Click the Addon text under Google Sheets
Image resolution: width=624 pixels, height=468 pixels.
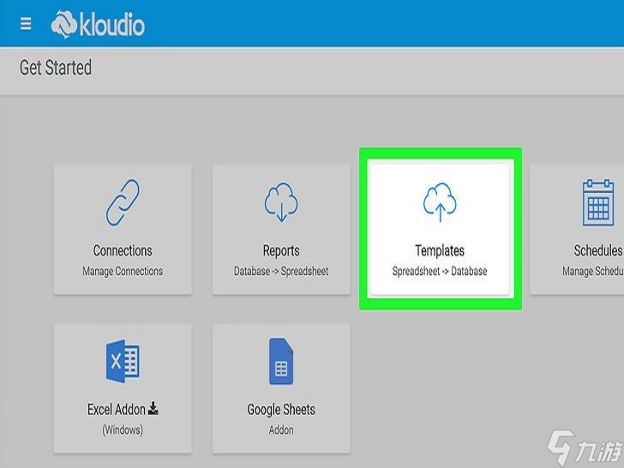tap(281, 429)
